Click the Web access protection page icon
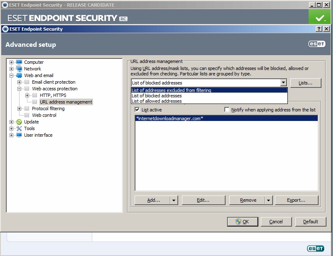 click(x=27, y=89)
